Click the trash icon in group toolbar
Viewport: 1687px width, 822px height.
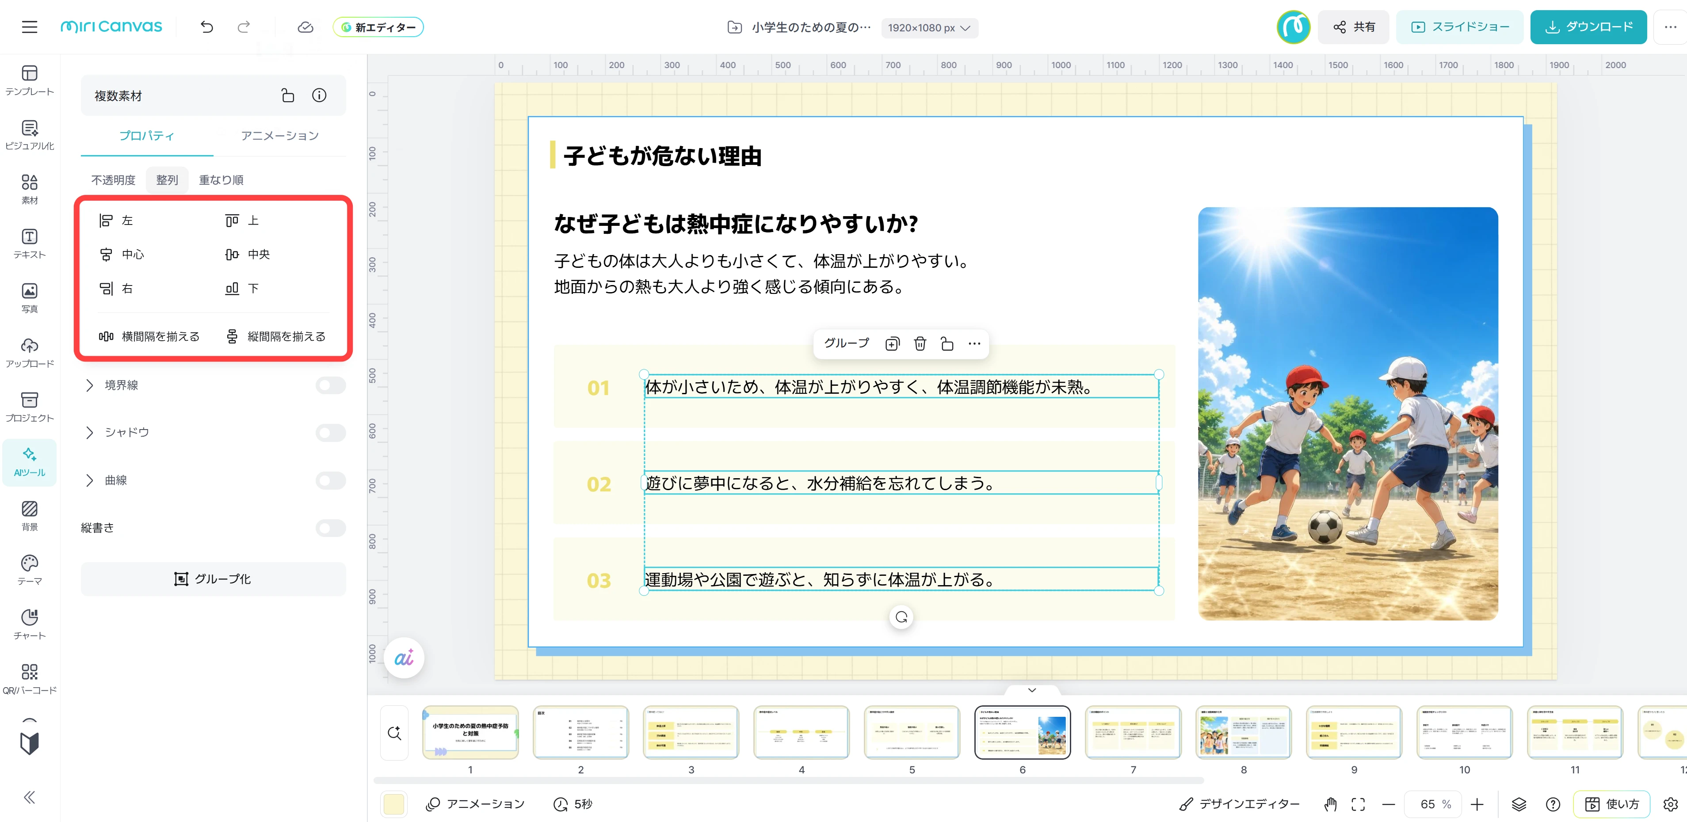tap(920, 343)
